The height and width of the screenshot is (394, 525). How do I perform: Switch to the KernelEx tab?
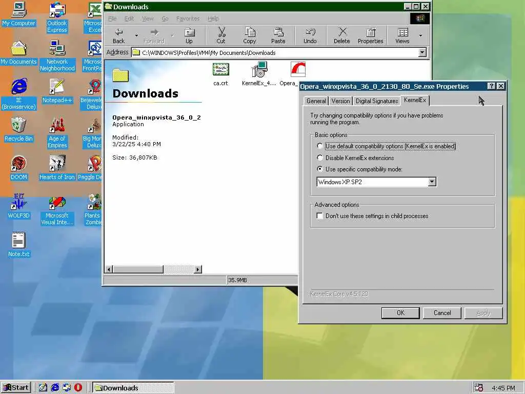pos(415,100)
